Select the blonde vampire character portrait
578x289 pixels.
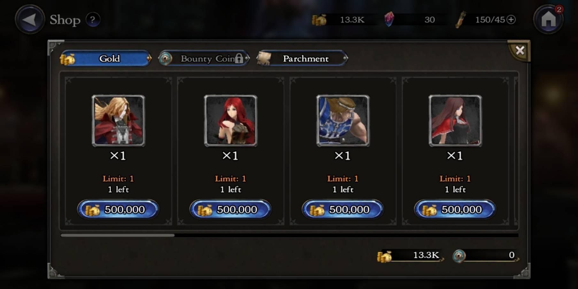click(118, 121)
